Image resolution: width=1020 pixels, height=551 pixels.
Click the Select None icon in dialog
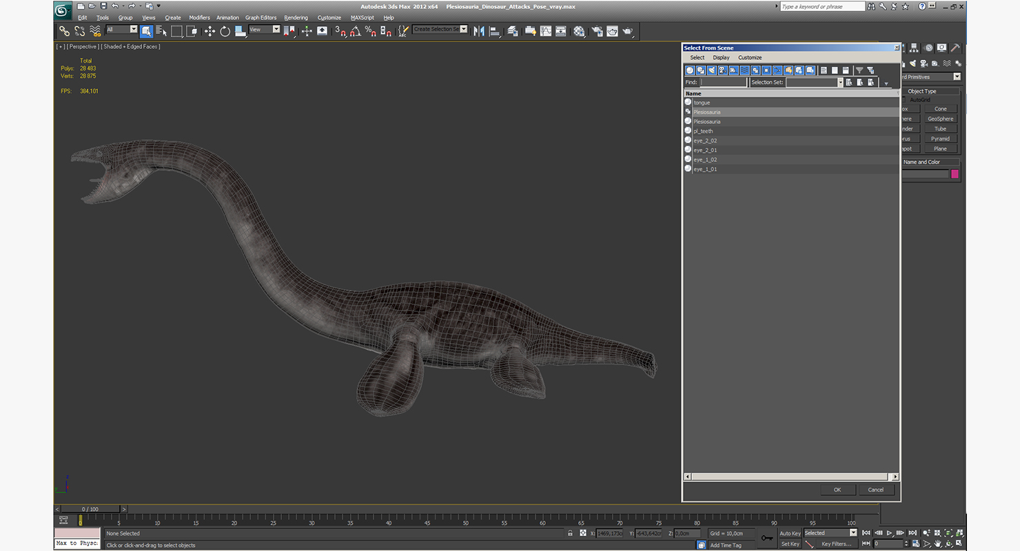[835, 70]
